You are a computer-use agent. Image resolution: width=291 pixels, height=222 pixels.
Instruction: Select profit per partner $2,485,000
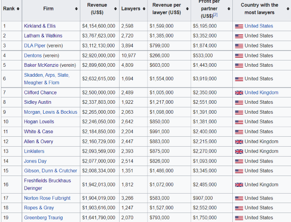[204, 185]
